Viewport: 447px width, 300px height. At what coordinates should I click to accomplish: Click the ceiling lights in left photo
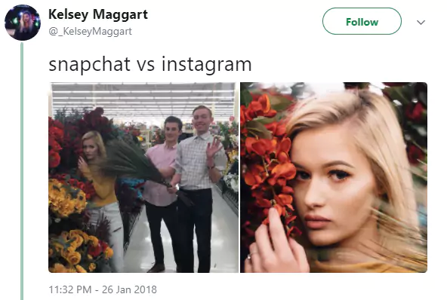(x=143, y=98)
